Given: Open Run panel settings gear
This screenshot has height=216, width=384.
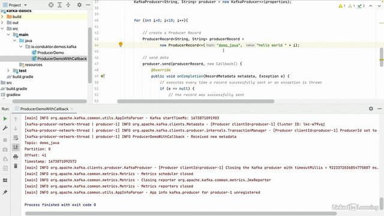Looking at the screenshot, I should pos(371,109).
